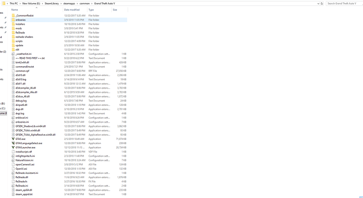Click the refresh icon beside address bar
The image size is (363, 198).
coord(322,4)
